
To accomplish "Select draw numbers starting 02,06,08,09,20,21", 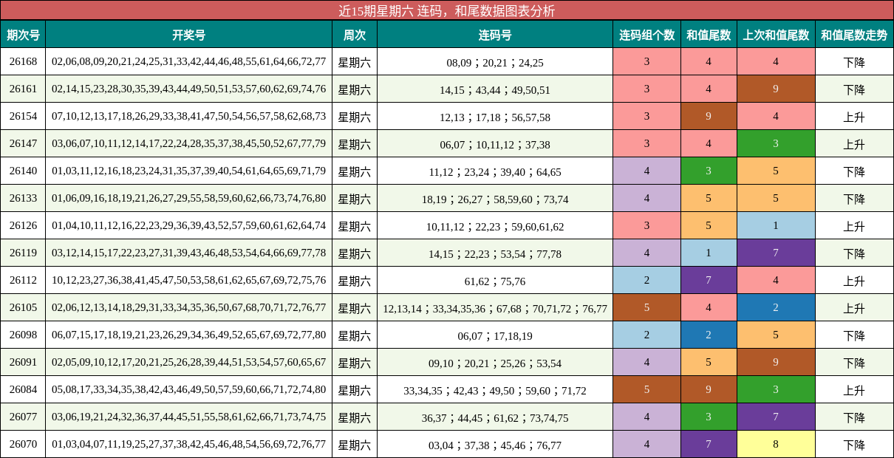I will coord(188,61).
